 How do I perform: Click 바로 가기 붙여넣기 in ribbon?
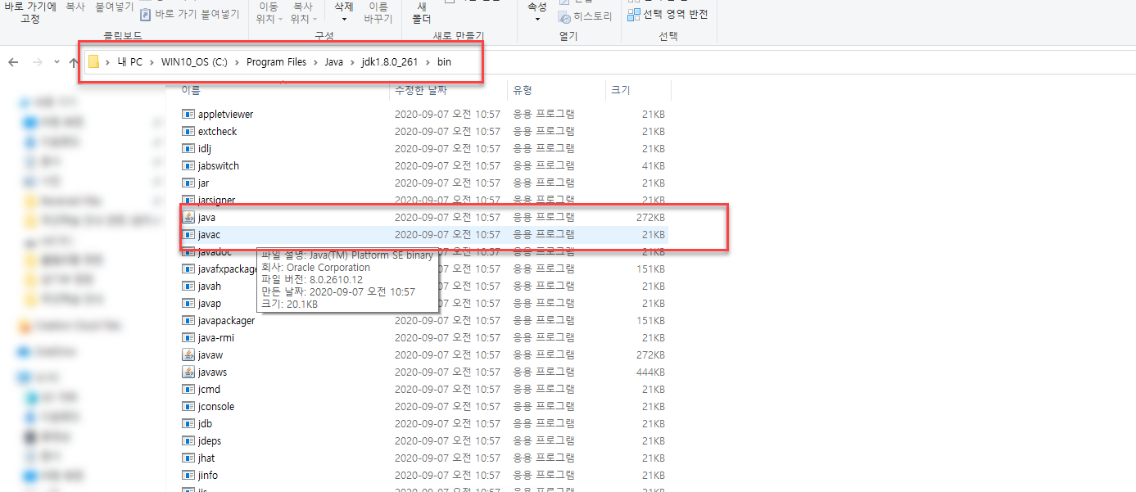click(190, 14)
